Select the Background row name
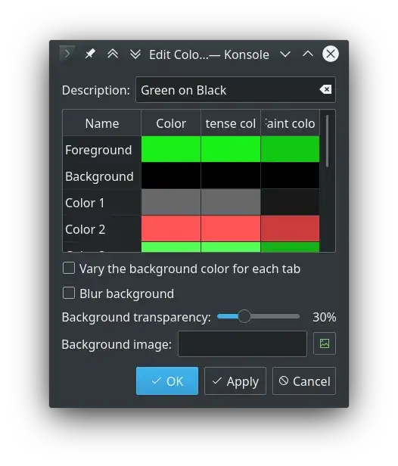The width and height of the screenshot is (398, 466). 102,176
